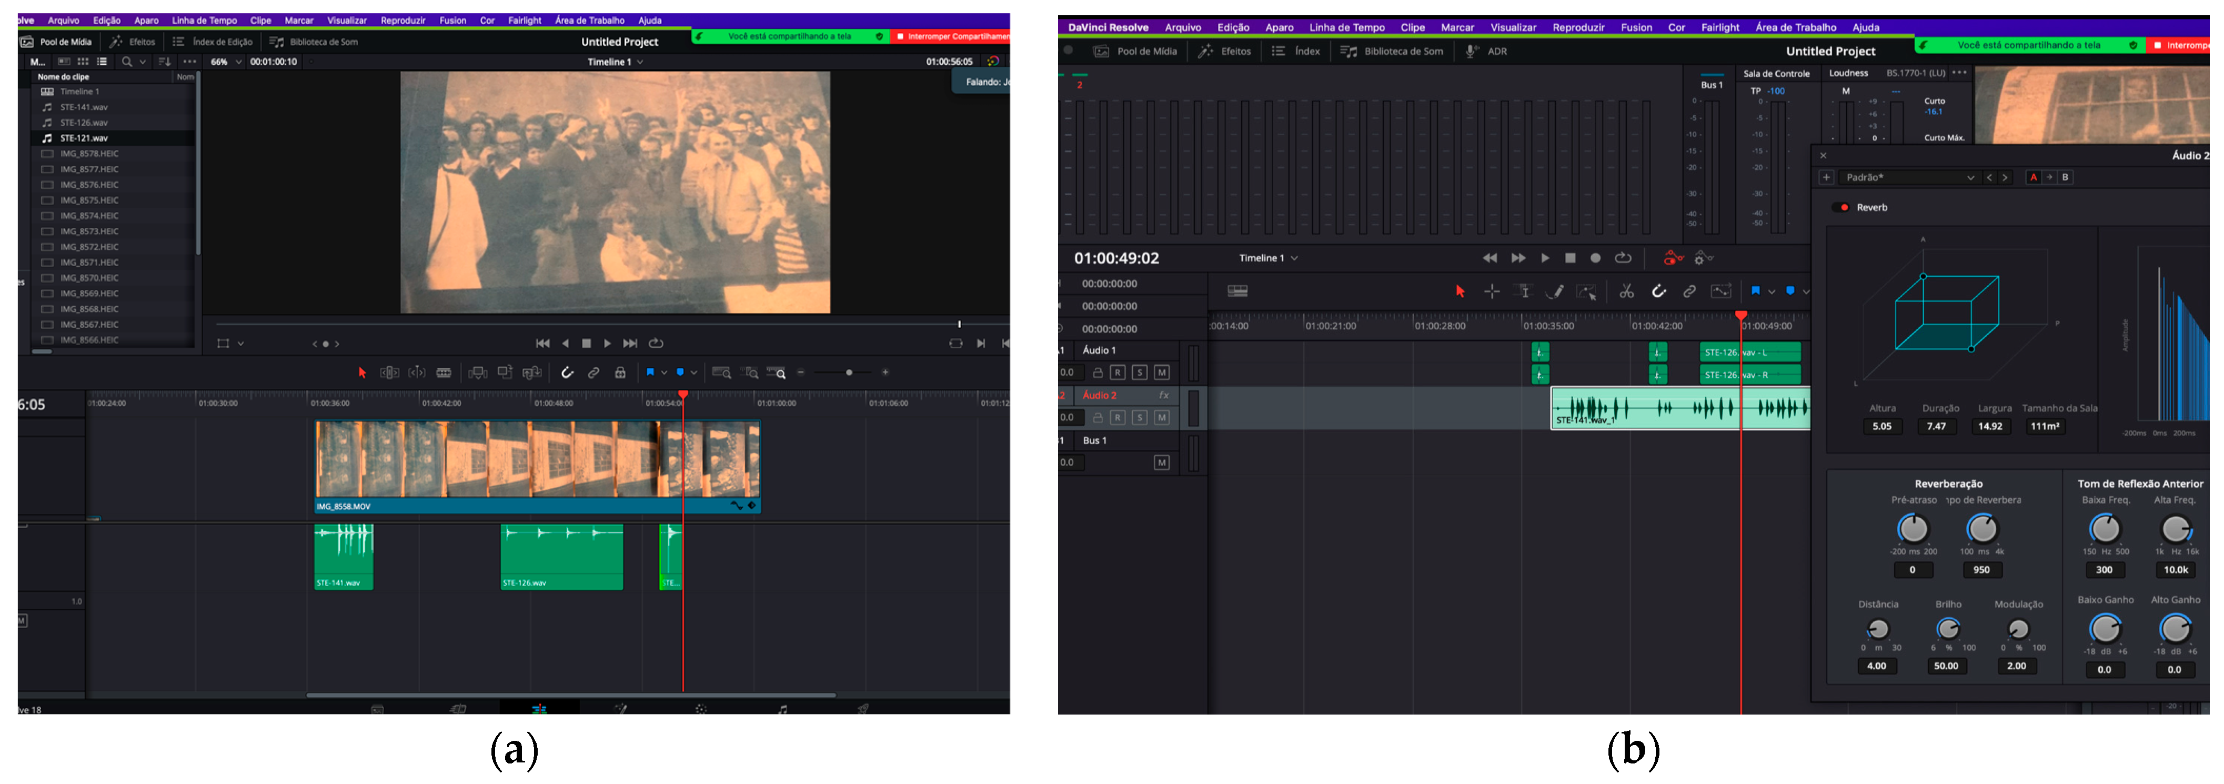Image resolution: width=2224 pixels, height=784 pixels.
Task: Select the pencil tool in Fairlight toolbar
Action: pos(1555,292)
